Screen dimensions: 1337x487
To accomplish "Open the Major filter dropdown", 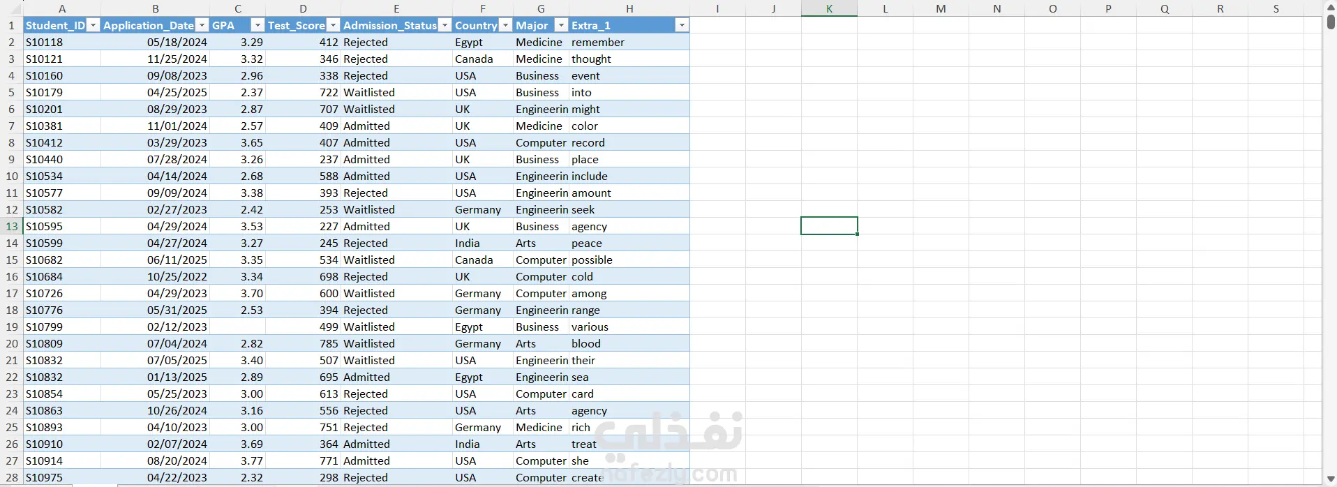I will pyautogui.click(x=561, y=25).
